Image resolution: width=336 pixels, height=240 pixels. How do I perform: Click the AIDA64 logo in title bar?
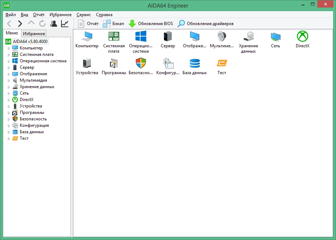[6, 5]
